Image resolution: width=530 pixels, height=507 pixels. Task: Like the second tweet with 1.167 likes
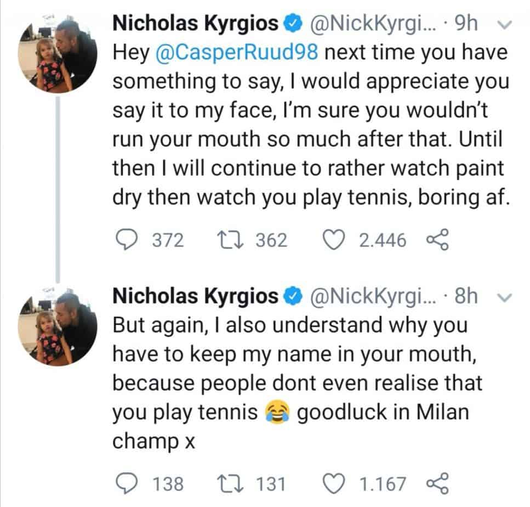pos(334,483)
